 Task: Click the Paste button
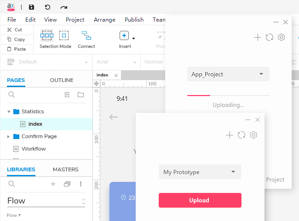tap(17, 49)
